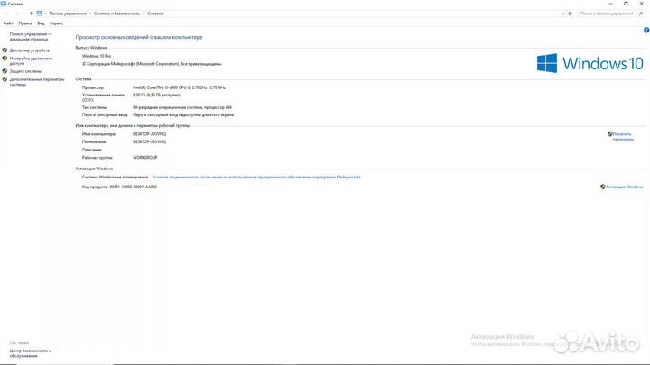Open Настройка удаленного доступа

point(31,60)
